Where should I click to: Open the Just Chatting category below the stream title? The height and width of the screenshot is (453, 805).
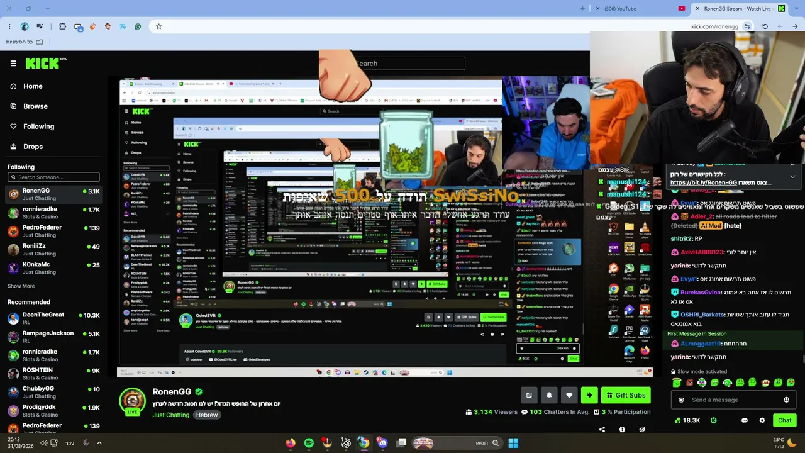point(170,415)
